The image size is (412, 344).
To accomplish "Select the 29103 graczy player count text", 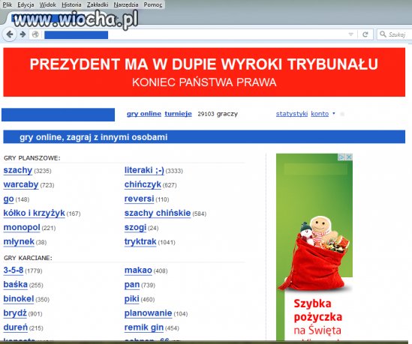I will (218, 114).
